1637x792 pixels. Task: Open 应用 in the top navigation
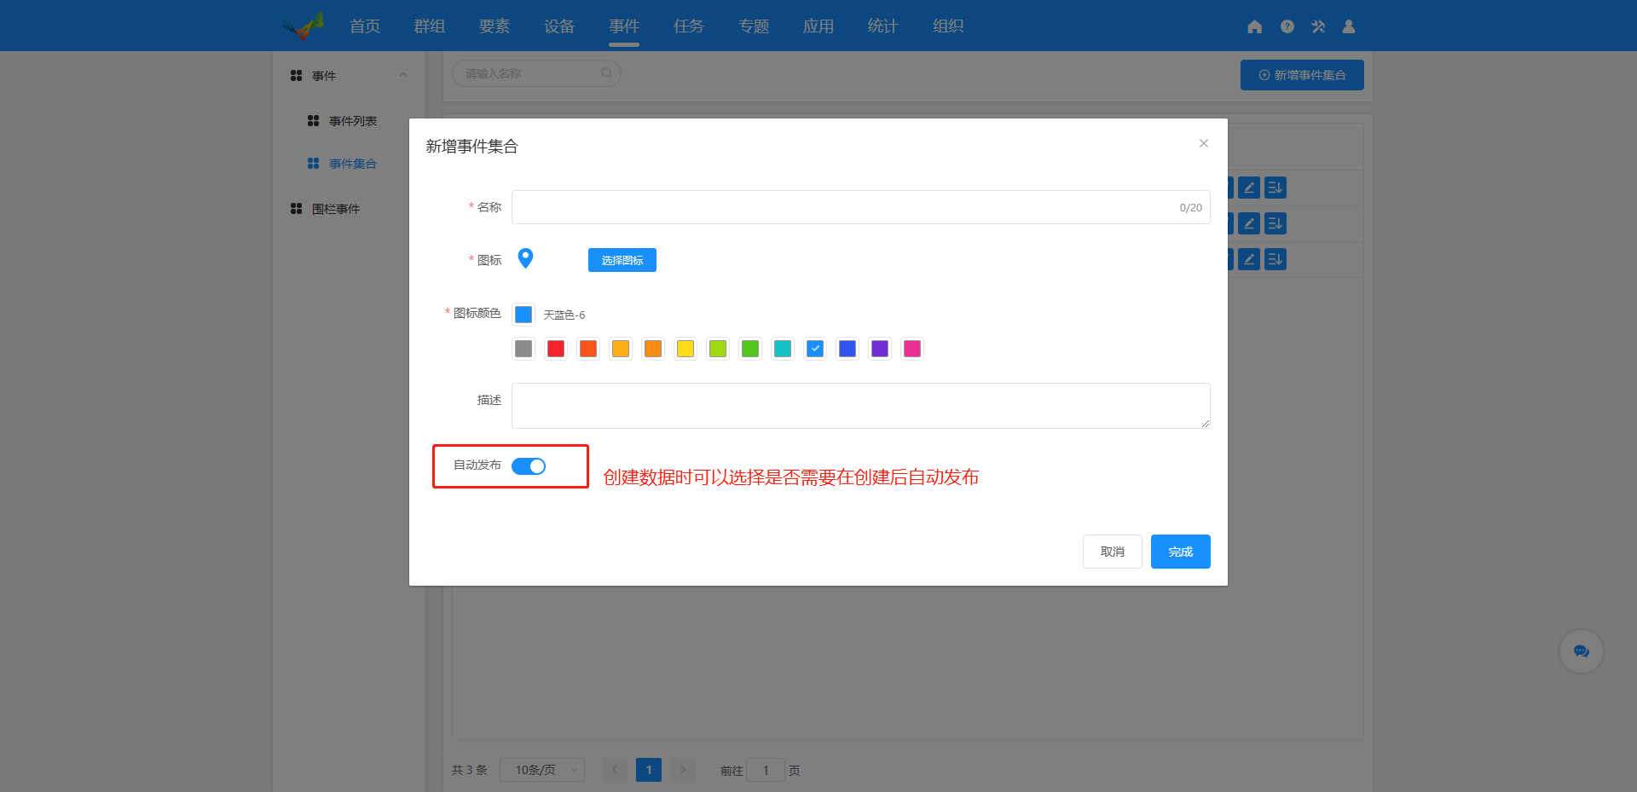818,26
